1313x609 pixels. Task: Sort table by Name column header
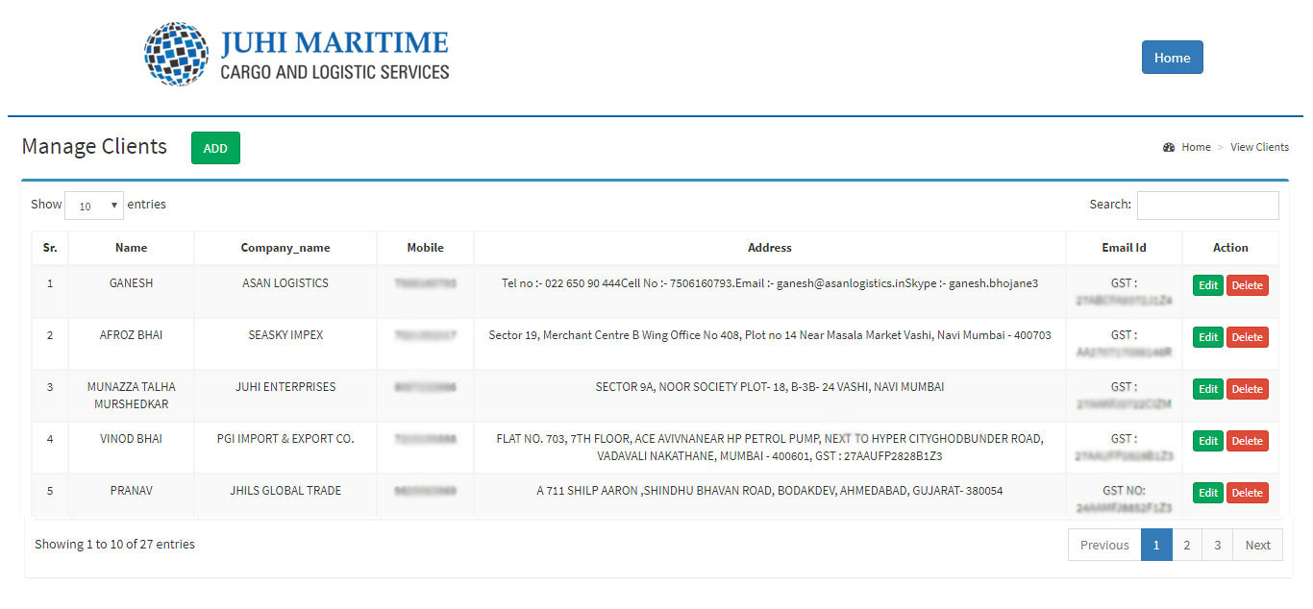(x=131, y=248)
